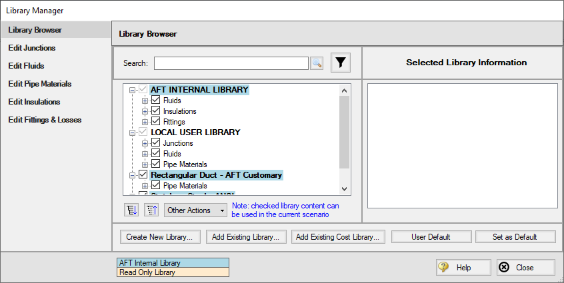Viewport: 564px width, 283px height.
Task: Click Read Only Library tan legend swatch
Action: 173,272
